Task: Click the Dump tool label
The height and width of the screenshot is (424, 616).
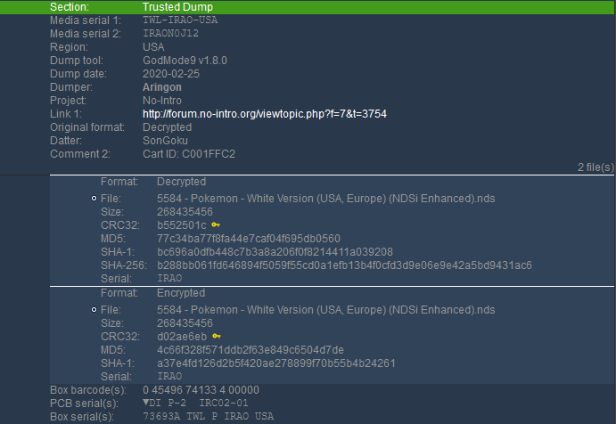Action: (76, 61)
